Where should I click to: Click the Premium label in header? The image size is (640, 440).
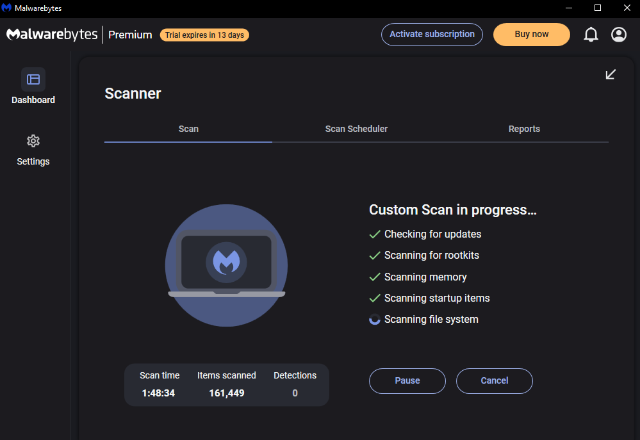(130, 35)
